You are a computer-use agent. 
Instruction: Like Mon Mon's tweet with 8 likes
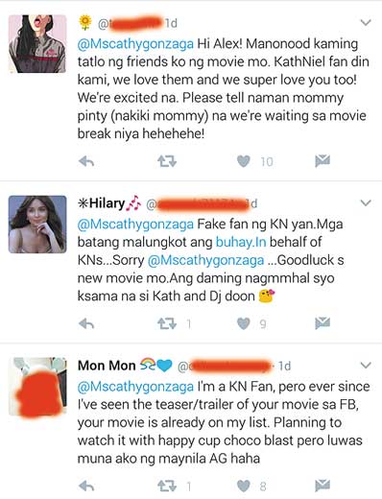coord(244,487)
